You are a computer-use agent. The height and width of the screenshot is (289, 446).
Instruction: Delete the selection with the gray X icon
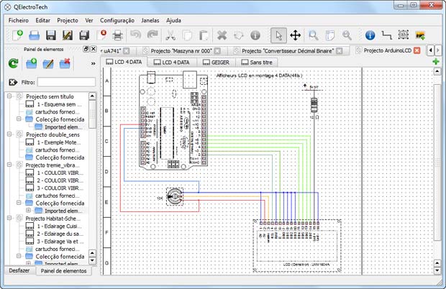[222, 35]
